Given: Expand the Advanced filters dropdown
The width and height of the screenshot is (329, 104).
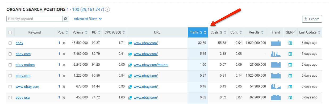Looking at the screenshot, I should (88, 19).
